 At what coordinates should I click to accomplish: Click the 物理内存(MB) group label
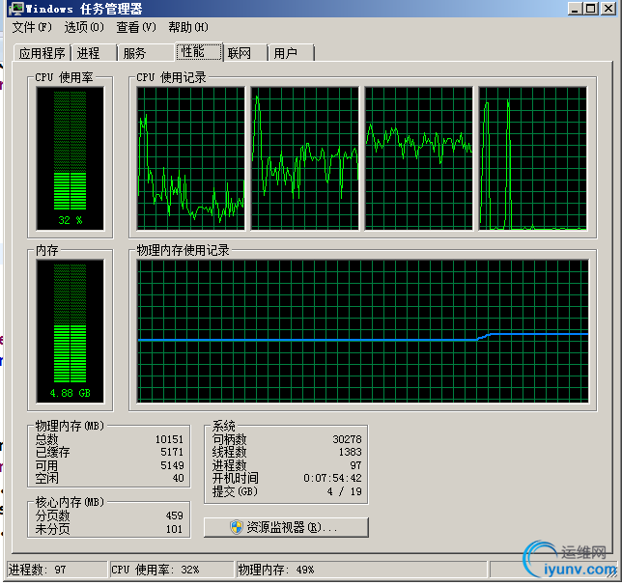70,426
